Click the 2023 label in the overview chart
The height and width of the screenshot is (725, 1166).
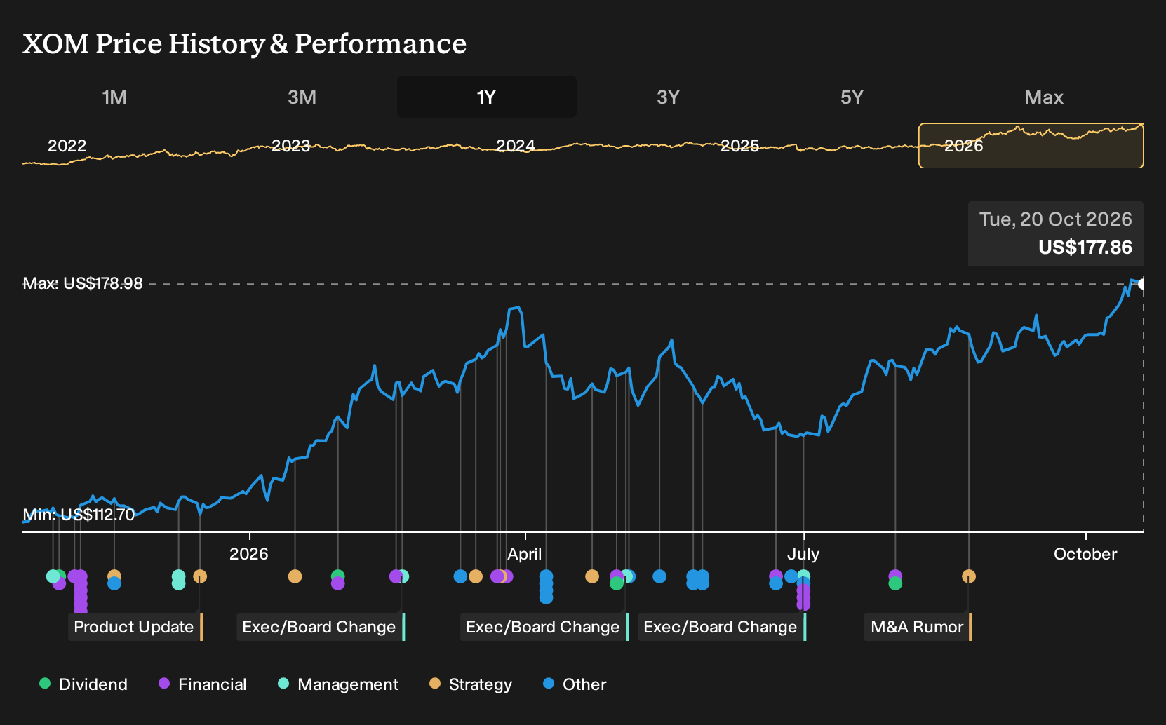click(x=290, y=146)
